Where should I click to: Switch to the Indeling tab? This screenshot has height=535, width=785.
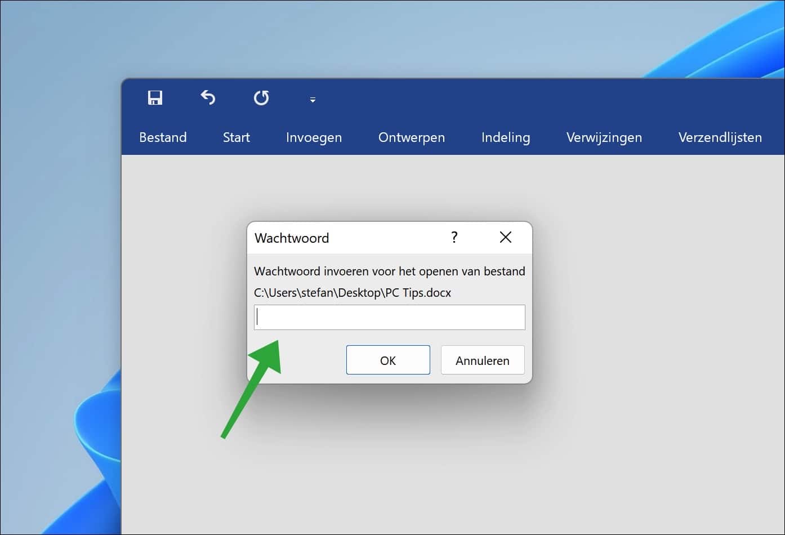pos(505,137)
